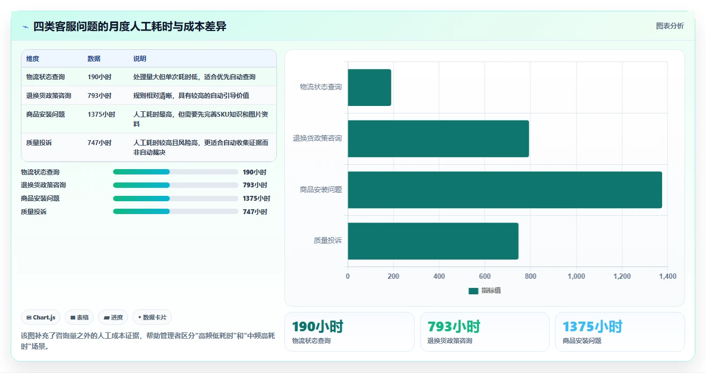The image size is (706, 373).
Task: Click the 0 tick on the chart axis
Action: pos(348,277)
